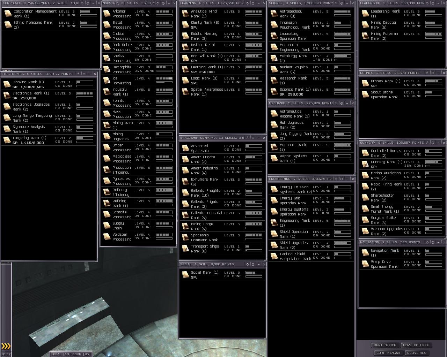Image resolution: width=447 pixels, height=357 pixels.
Task: Click the Analytical Mind skill book icon
Action: tap(185, 14)
